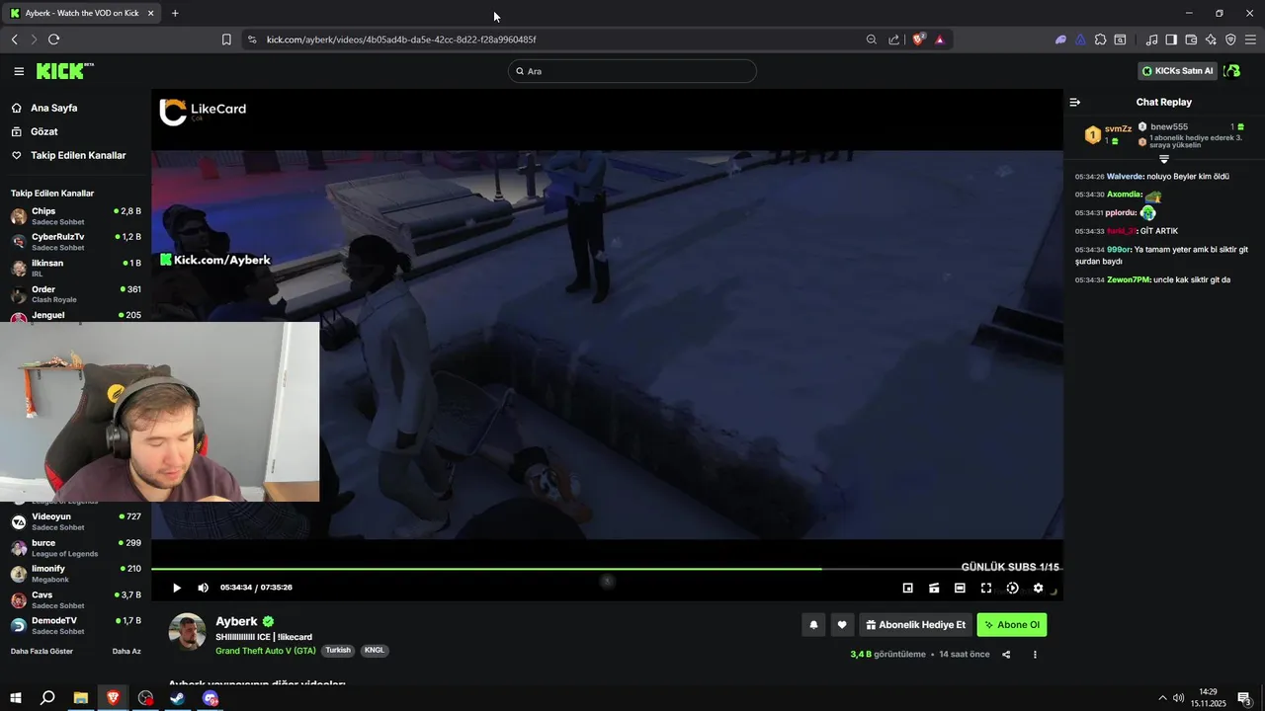Follow Ayberk with heart button
This screenshot has width=1265, height=711.
coord(842,624)
